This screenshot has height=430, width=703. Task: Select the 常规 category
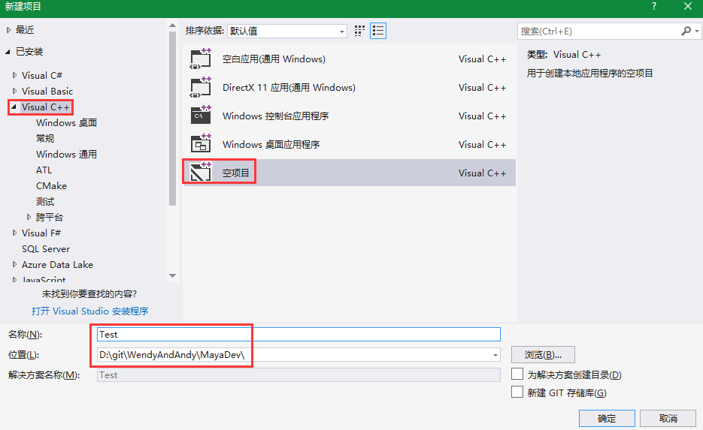45,138
